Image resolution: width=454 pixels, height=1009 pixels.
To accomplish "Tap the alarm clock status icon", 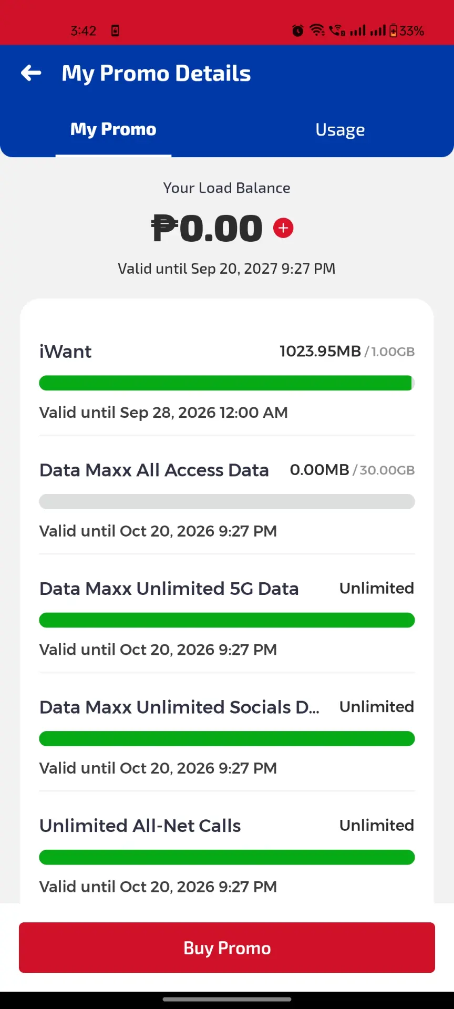I will coord(298,30).
